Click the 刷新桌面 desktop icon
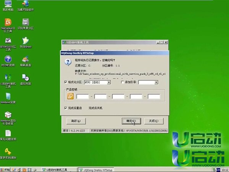Image resolution: width=229 pixels, height=172 pixels. point(26,61)
